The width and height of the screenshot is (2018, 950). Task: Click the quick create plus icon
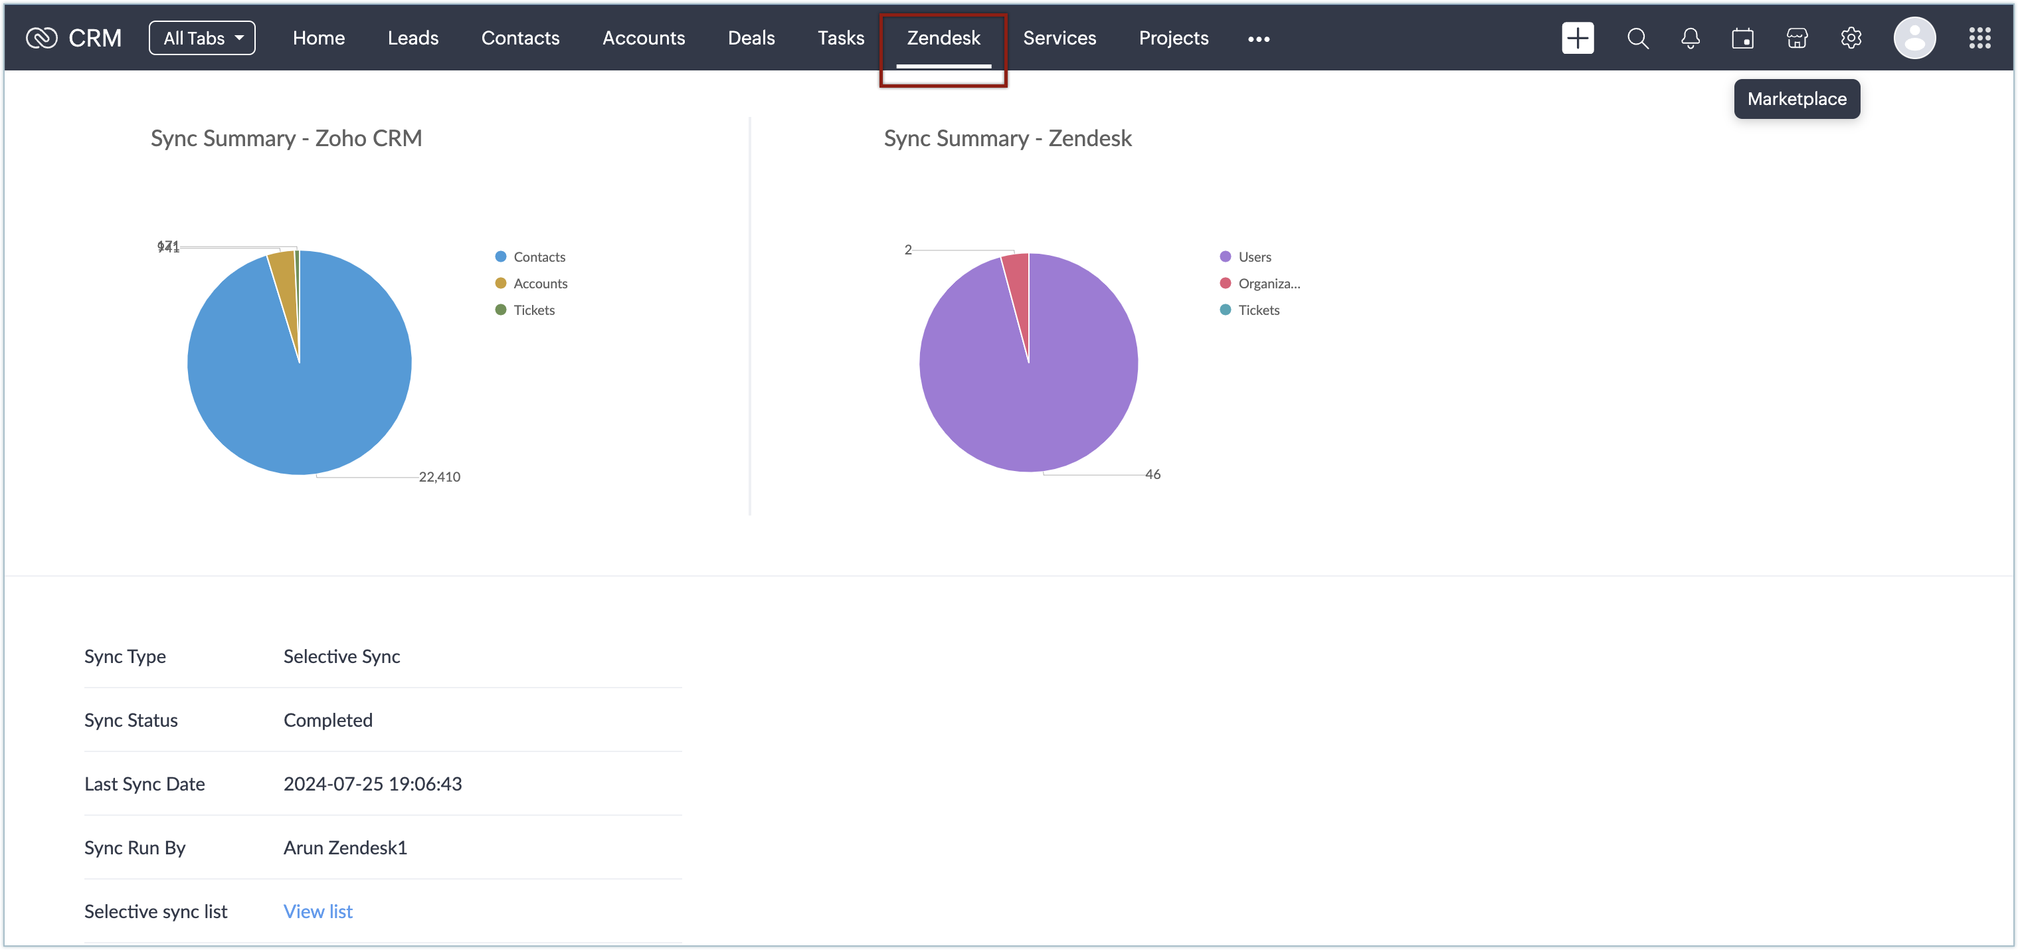click(x=1577, y=38)
